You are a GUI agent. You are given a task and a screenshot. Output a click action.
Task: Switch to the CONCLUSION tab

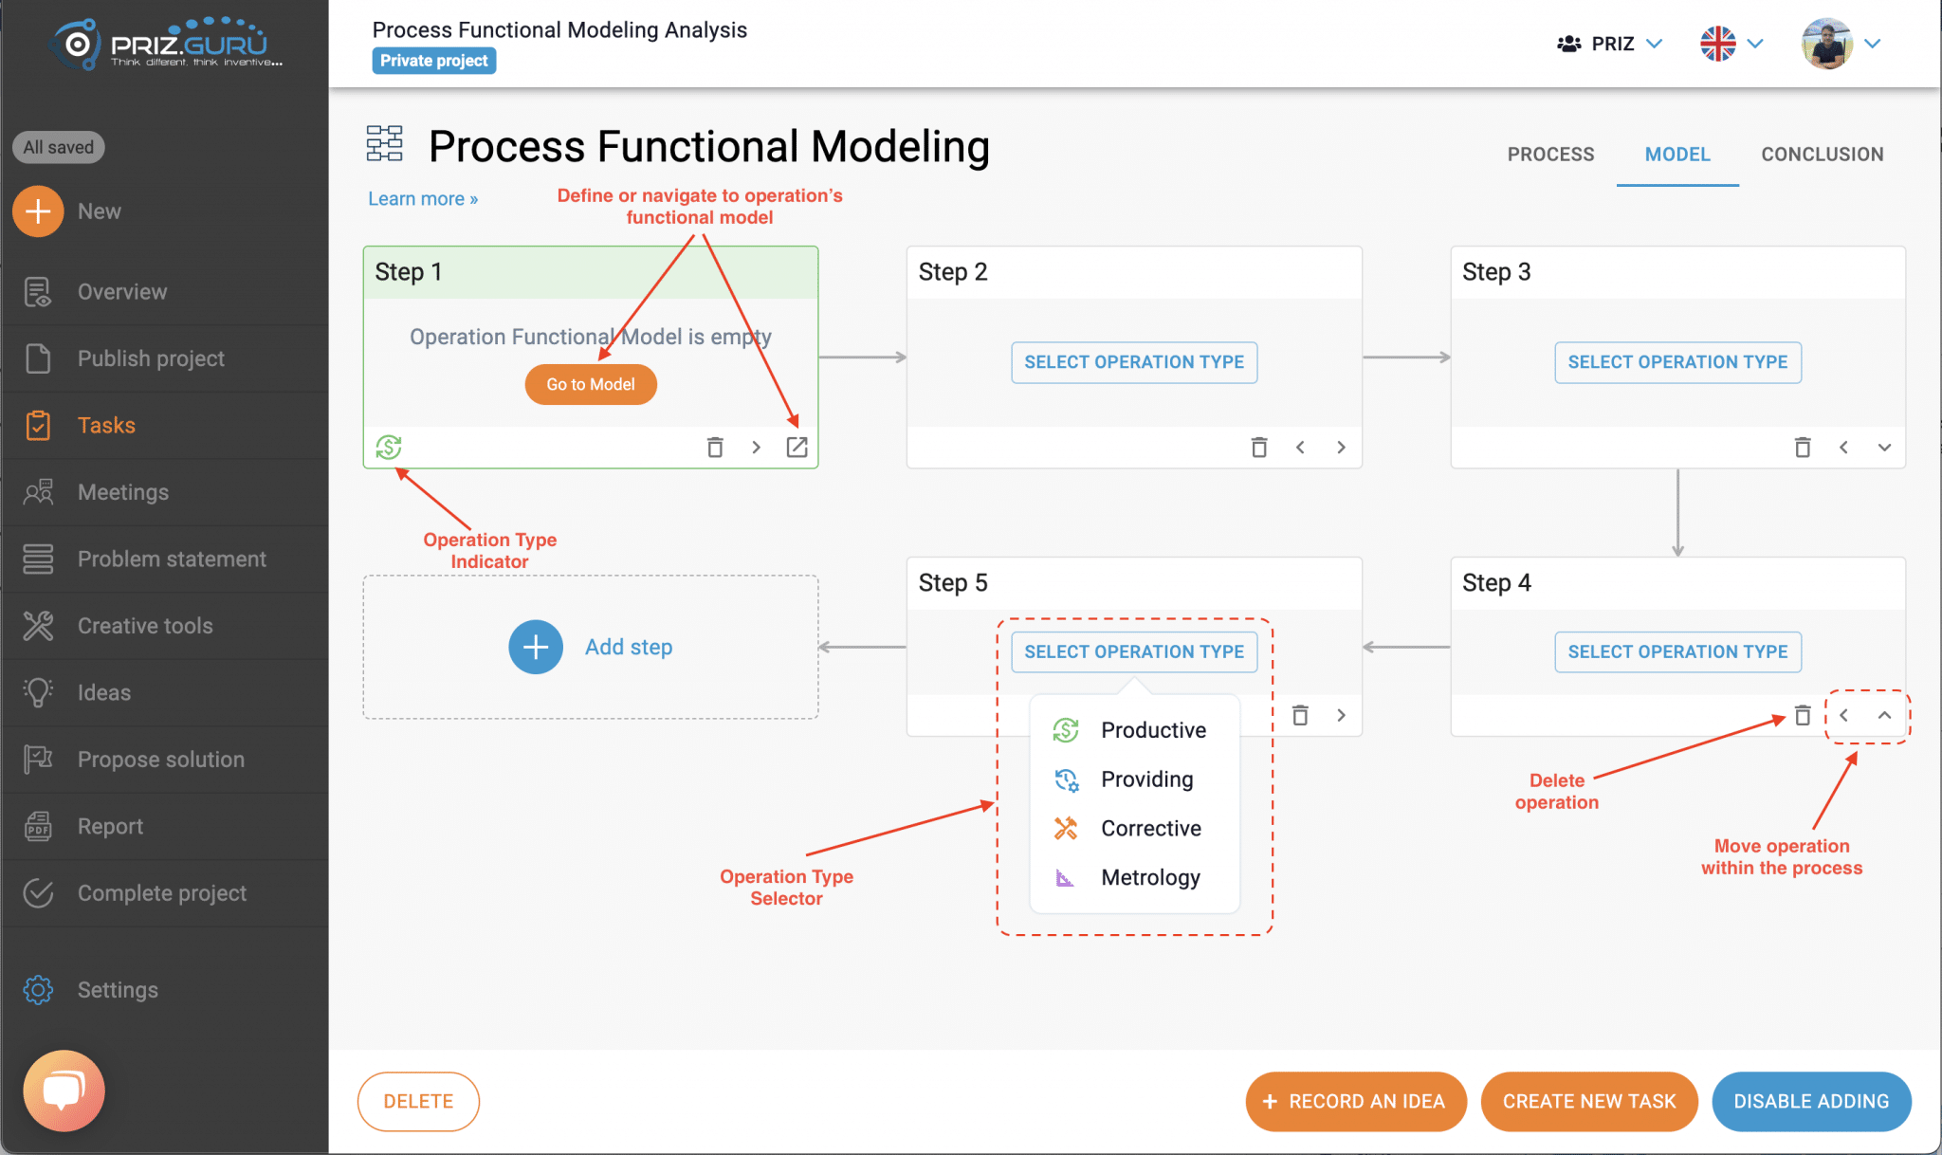(x=1822, y=155)
